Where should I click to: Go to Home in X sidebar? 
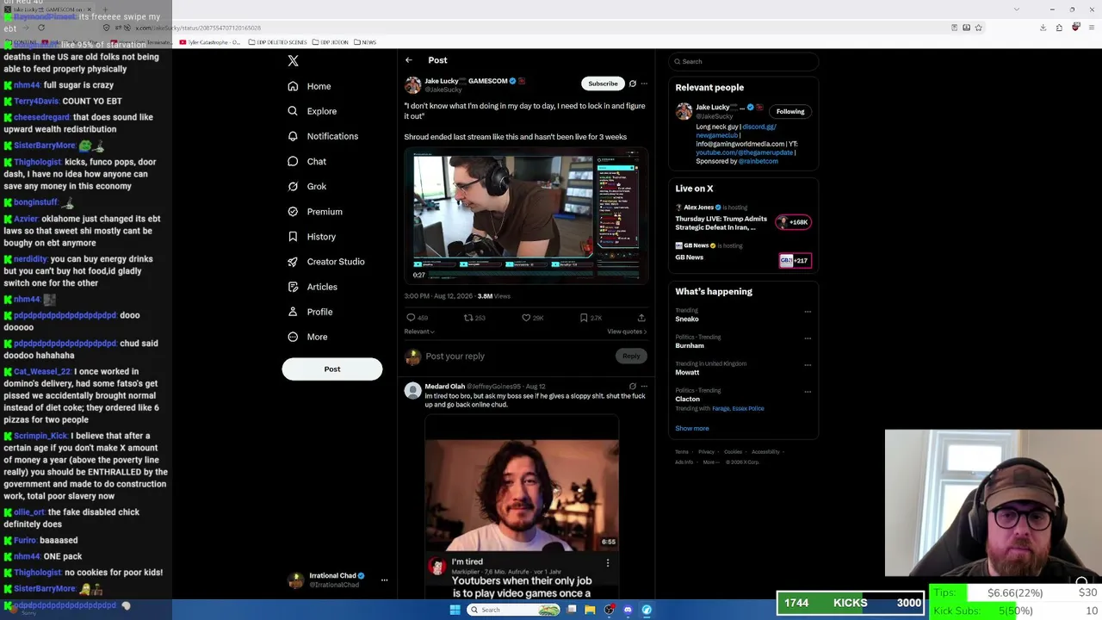[x=309, y=86]
